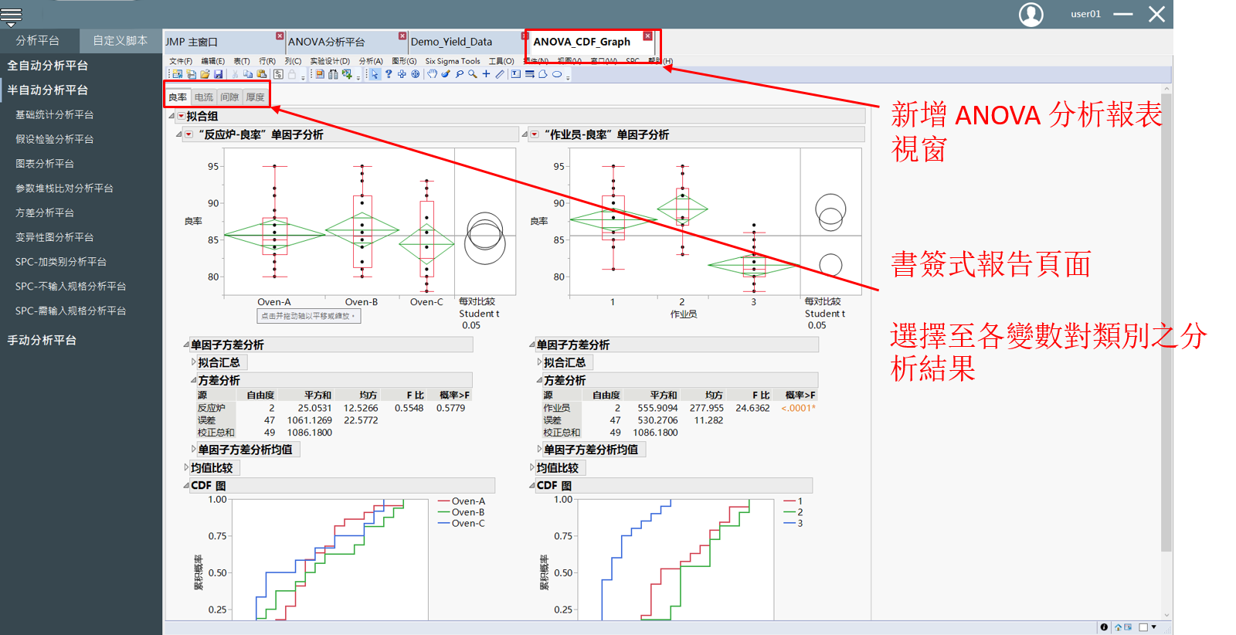
Task: Select the Arrow cursor tool
Action: click(375, 74)
